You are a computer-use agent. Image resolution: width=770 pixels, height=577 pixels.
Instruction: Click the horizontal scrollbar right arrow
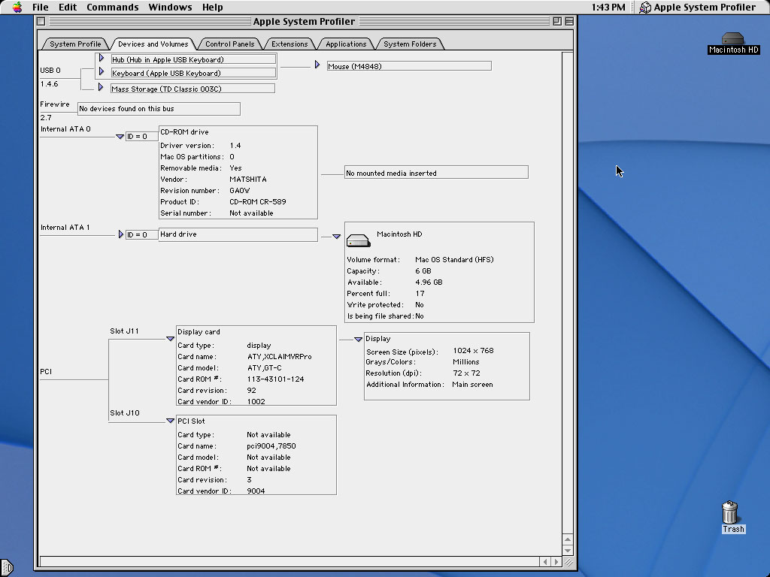(556, 562)
